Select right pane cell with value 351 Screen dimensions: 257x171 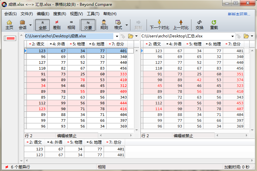(x=233, y=74)
